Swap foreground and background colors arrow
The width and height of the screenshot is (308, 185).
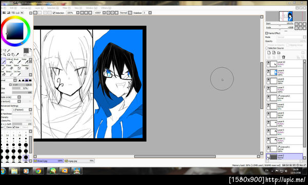[x=30, y=49]
